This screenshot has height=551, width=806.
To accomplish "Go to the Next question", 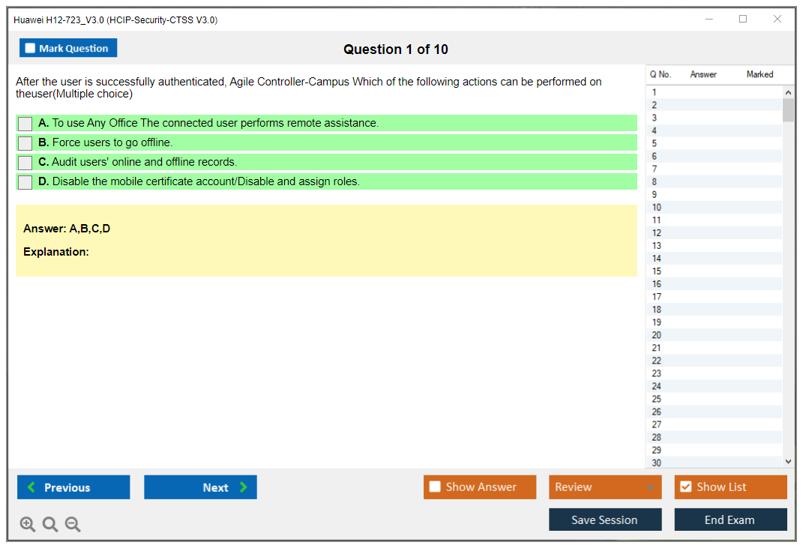I will 200,487.
